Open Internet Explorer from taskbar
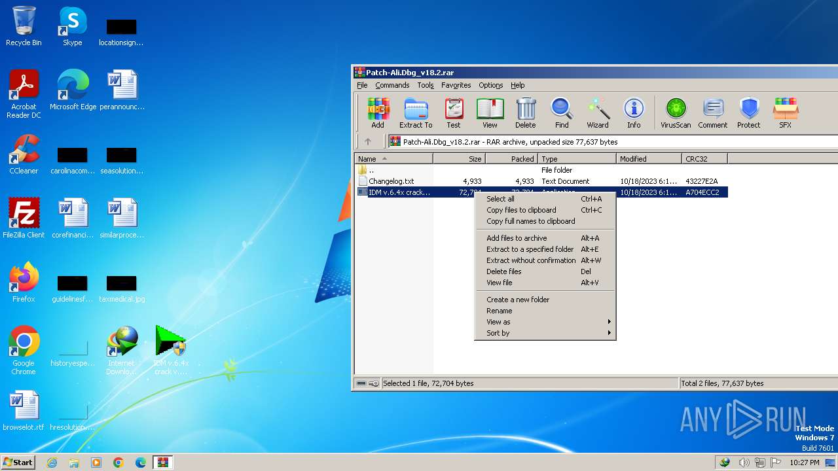This screenshot has height=471, width=838. [52, 462]
